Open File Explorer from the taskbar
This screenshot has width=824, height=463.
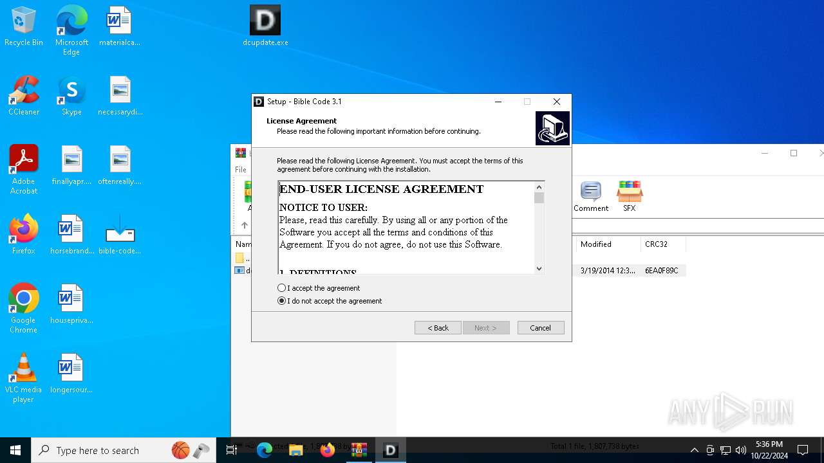(x=296, y=450)
